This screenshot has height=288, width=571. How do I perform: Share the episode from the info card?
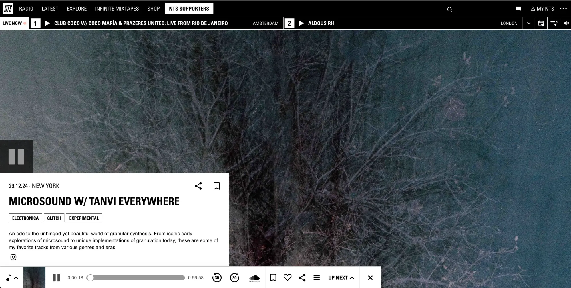coord(198,186)
